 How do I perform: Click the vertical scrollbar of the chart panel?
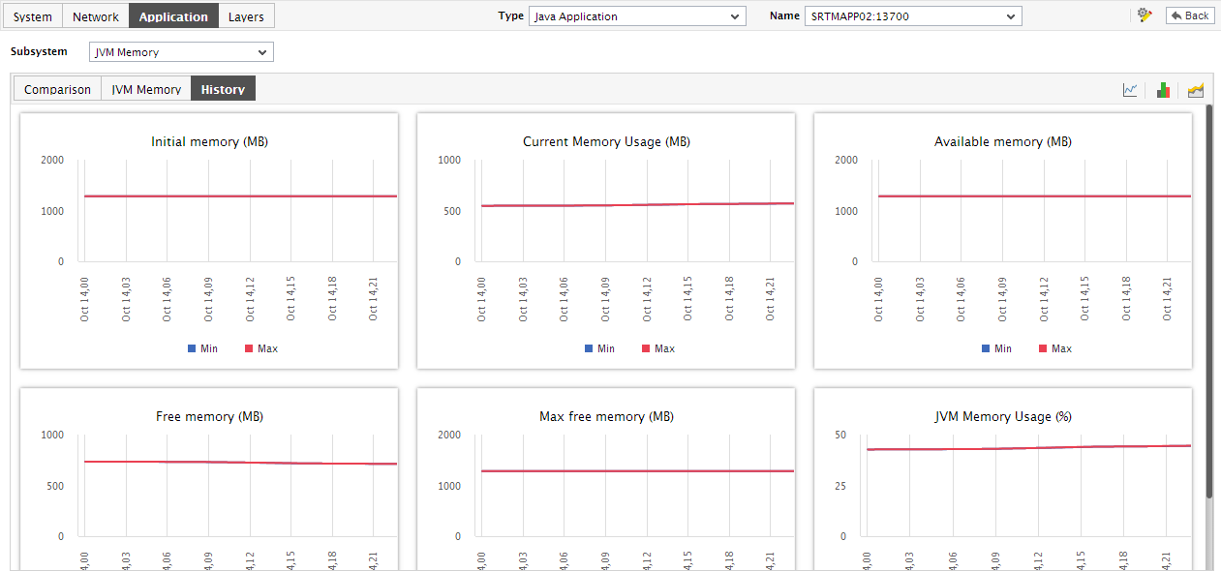[x=1208, y=300]
